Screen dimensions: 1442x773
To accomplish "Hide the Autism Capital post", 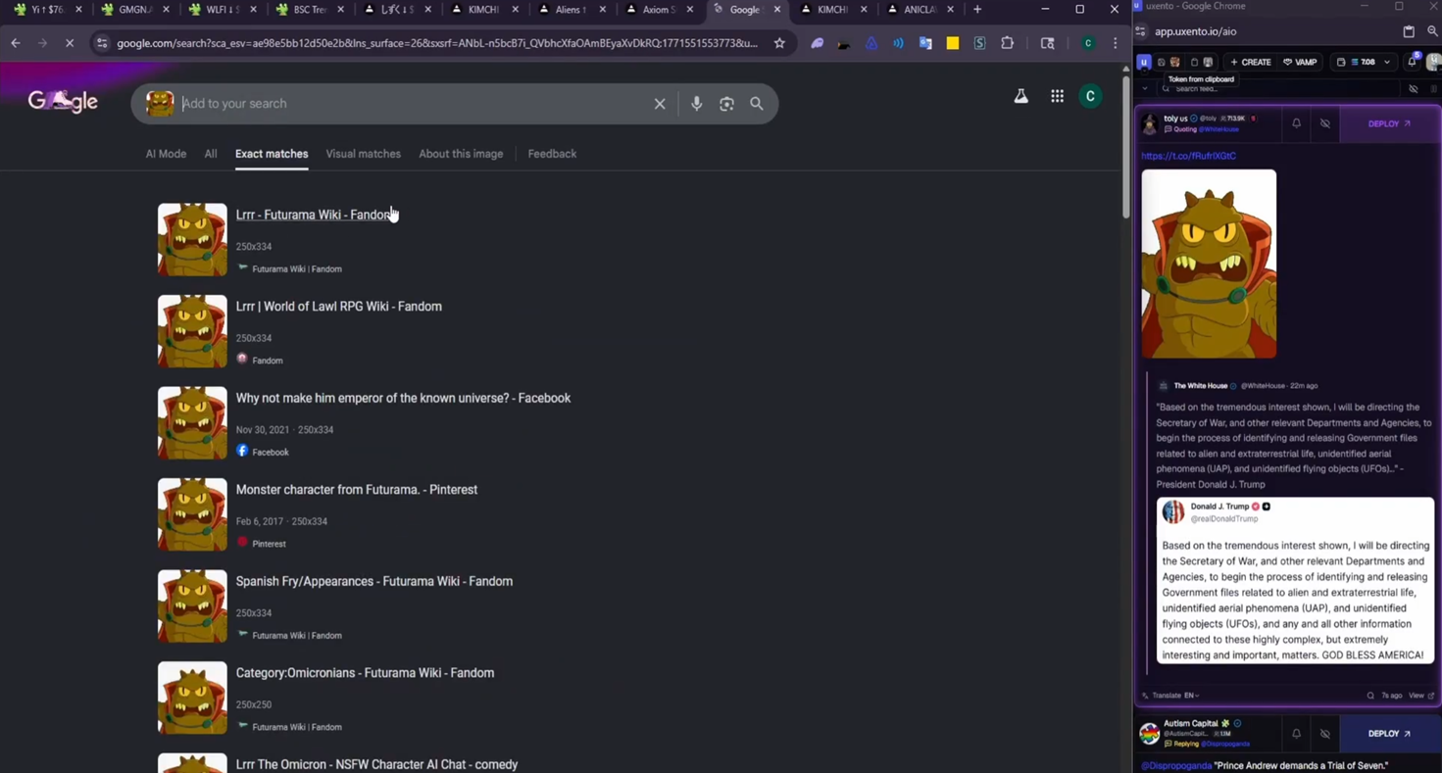I will (1325, 734).
